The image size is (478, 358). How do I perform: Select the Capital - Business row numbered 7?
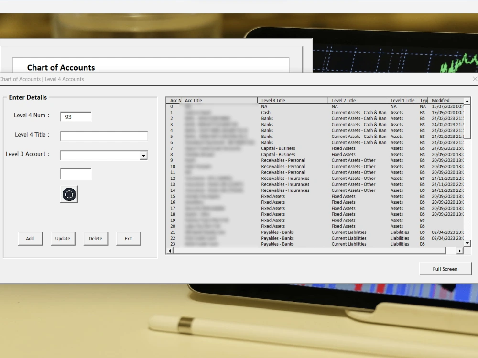tap(287, 148)
